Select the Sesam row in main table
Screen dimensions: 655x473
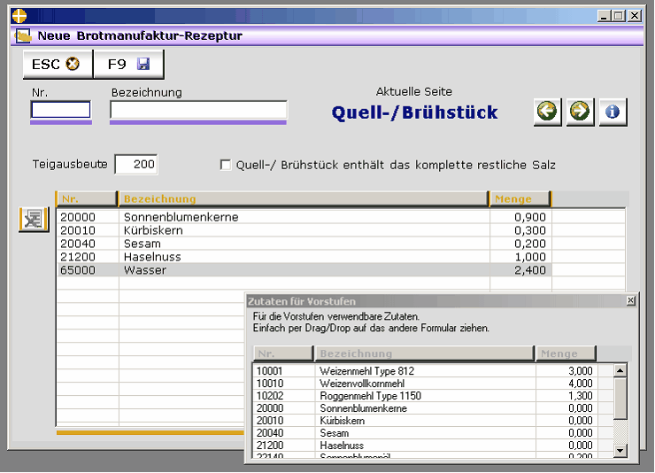[x=304, y=244]
